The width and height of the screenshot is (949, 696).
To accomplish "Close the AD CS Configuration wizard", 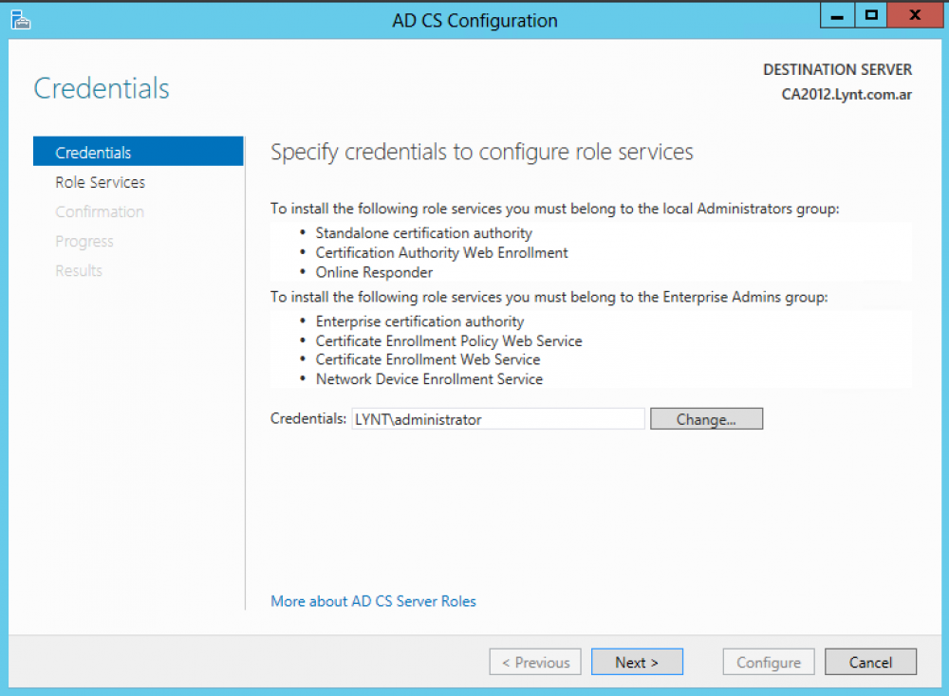I will click(914, 16).
